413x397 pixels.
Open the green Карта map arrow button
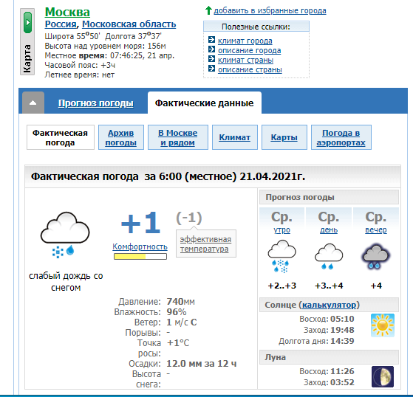tap(27, 22)
